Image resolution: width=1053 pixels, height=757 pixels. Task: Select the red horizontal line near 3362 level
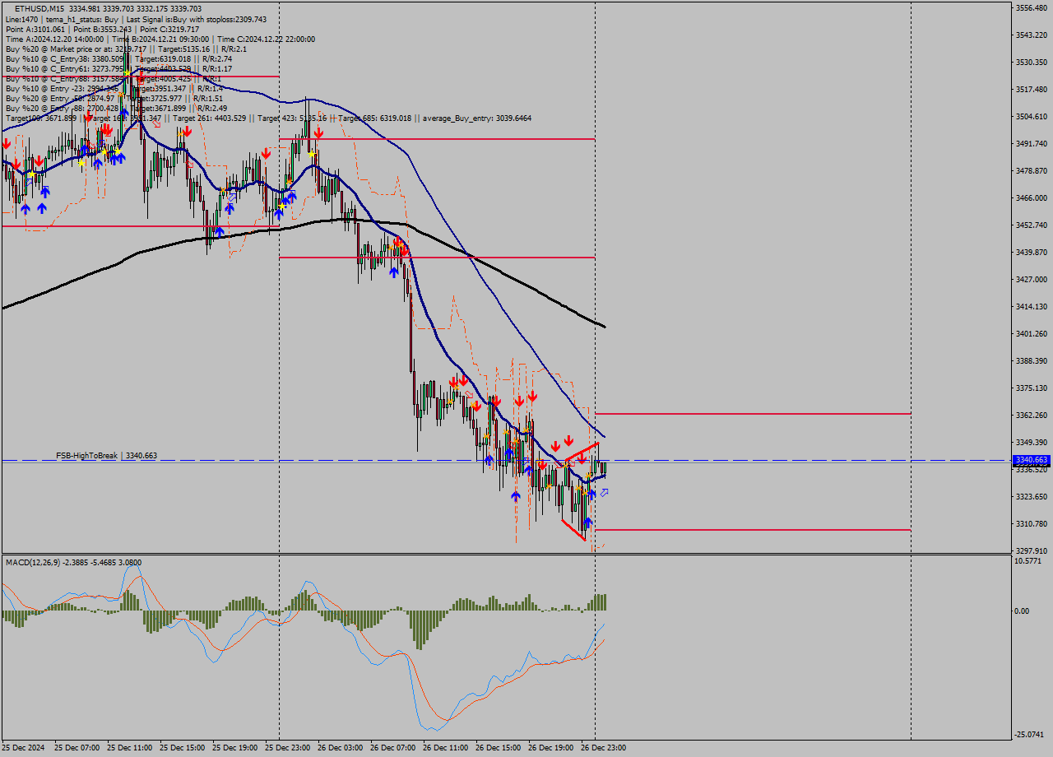pyautogui.click(x=753, y=413)
